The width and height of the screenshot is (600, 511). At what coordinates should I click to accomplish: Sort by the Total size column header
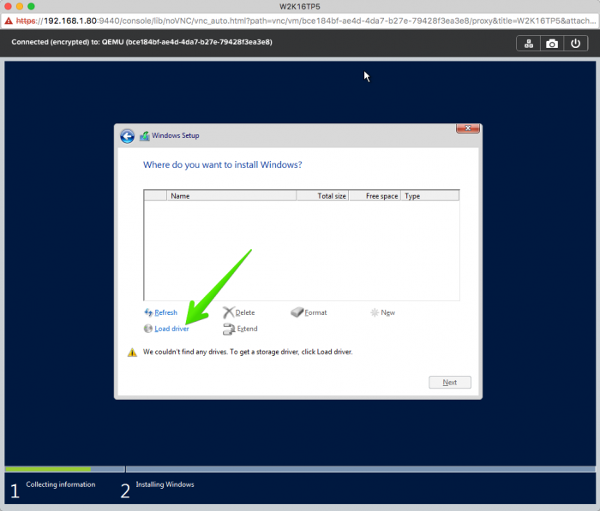[322, 196]
